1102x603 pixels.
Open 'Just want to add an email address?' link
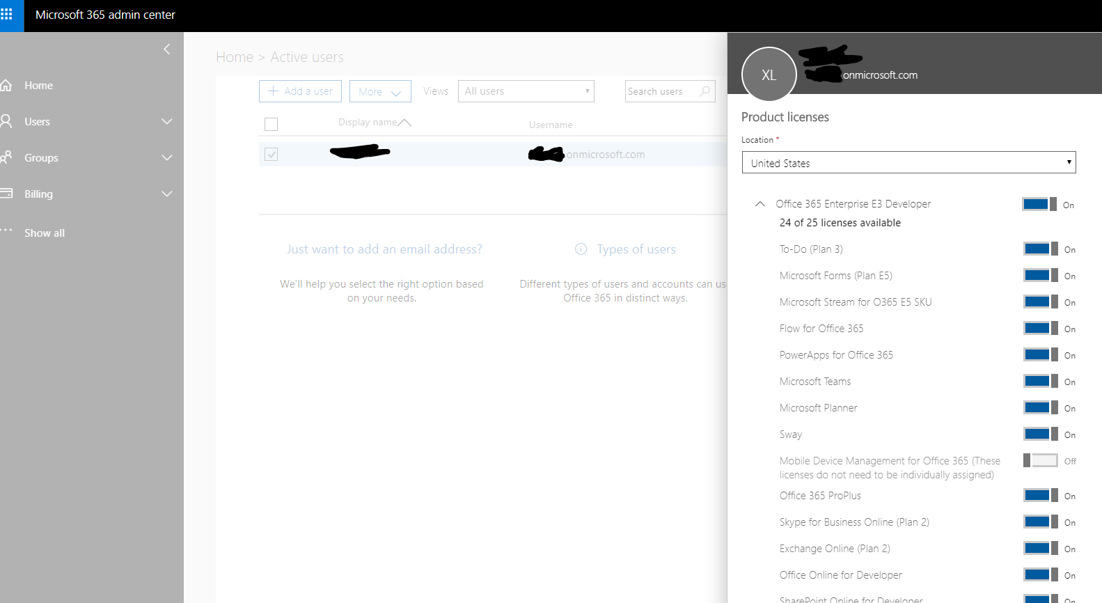[384, 249]
